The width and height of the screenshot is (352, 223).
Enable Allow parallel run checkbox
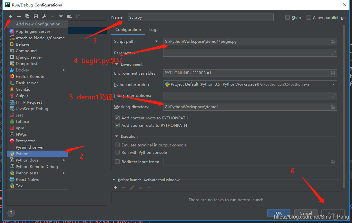[309, 17]
